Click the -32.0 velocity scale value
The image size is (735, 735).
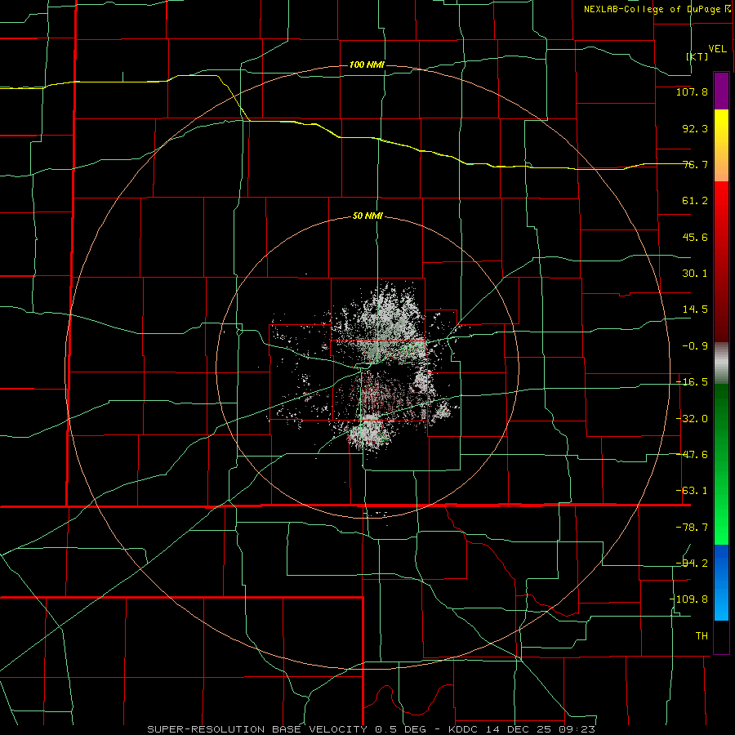(x=692, y=419)
